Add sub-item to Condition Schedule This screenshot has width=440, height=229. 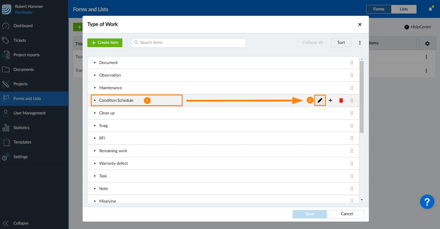[331, 100]
